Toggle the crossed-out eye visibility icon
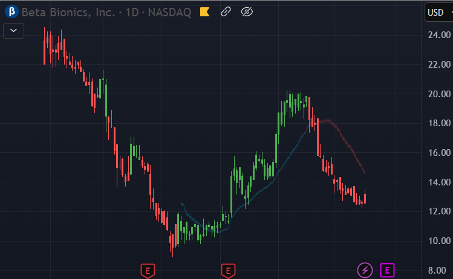 [247, 12]
